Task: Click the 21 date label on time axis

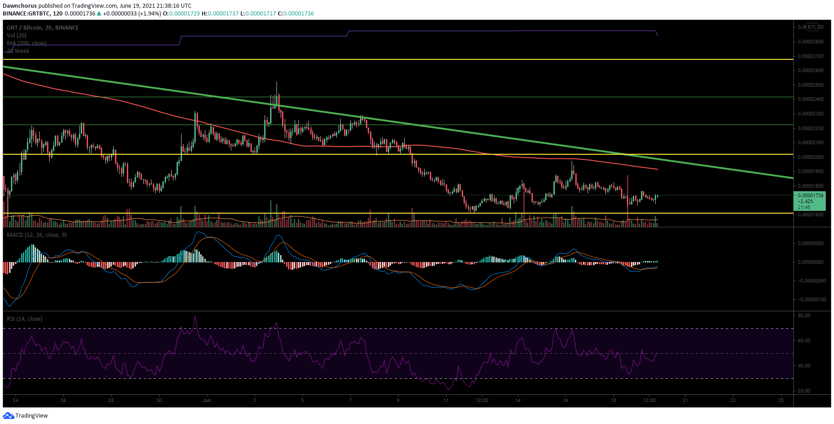Action: [685, 400]
